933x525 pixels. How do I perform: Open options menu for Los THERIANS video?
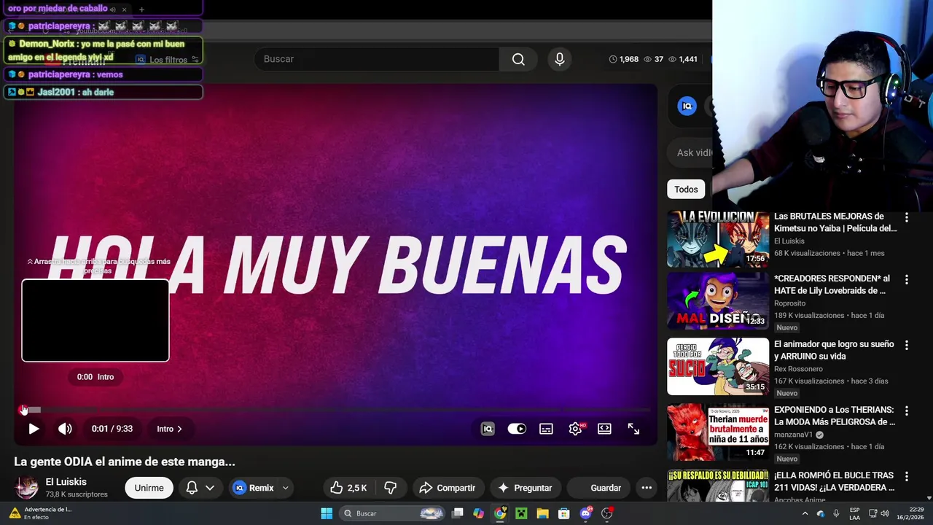click(907, 411)
